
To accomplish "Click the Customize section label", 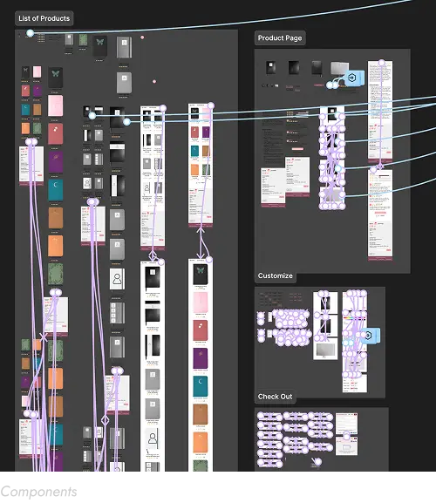I will (276, 275).
